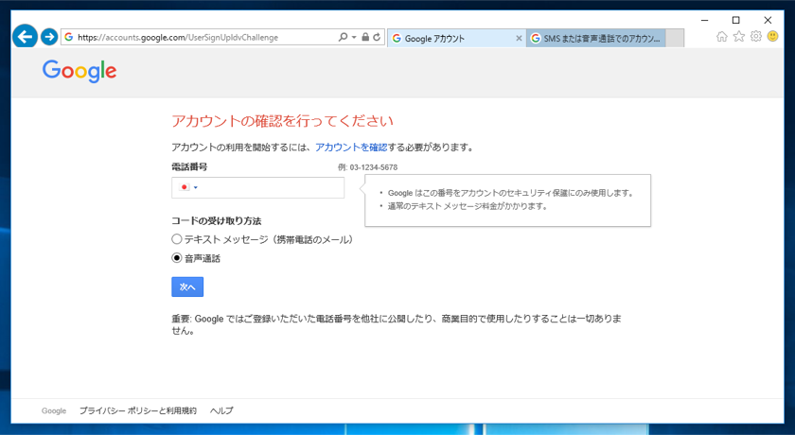795x435 pixels.
Task: Select テキスト メッセージ radio option
Action: [x=176, y=239]
